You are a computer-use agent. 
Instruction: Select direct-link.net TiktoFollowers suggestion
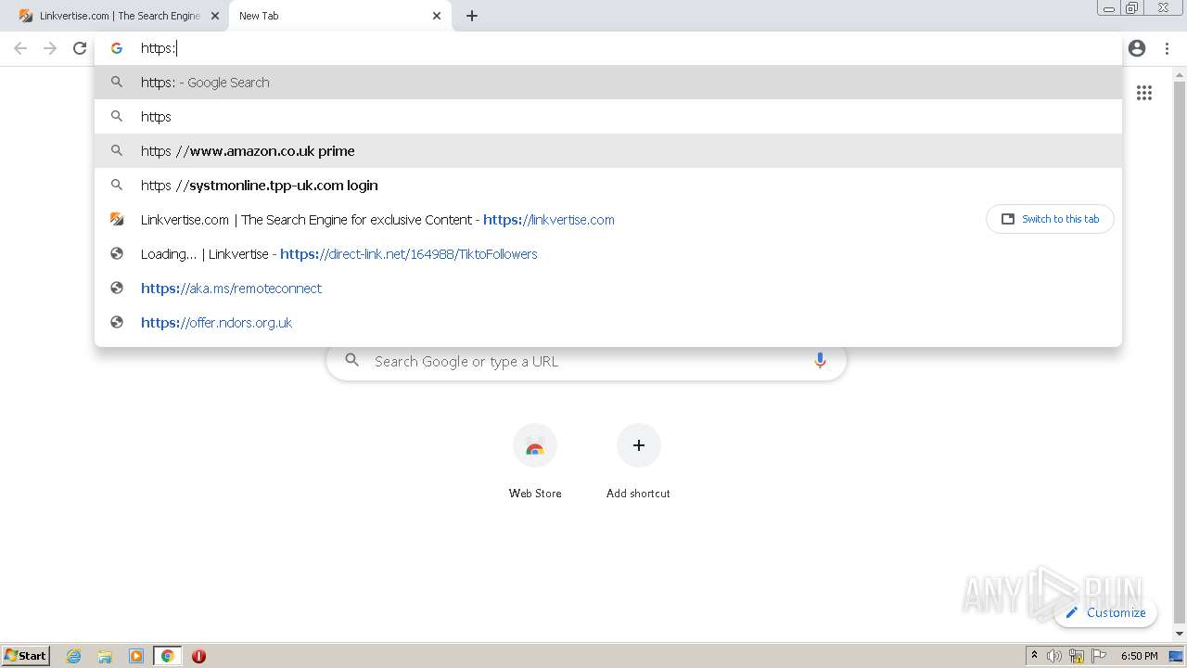coord(608,254)
